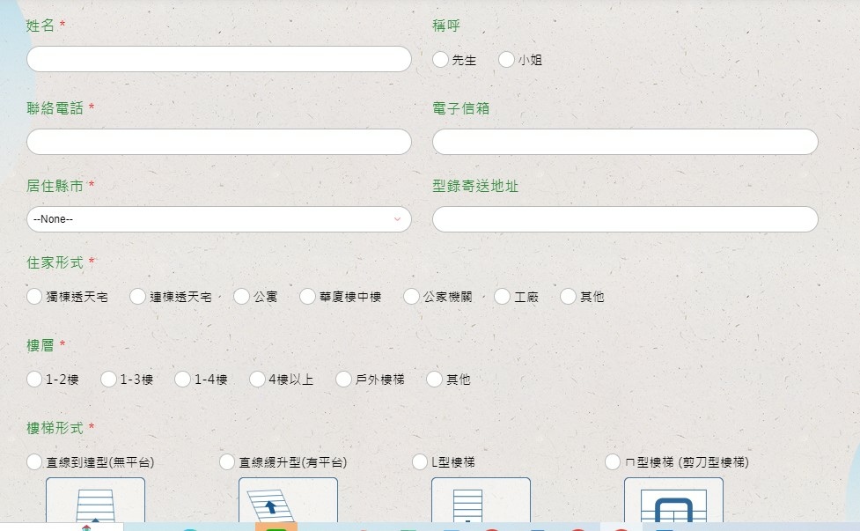Select 直線到達型(無平台) stair type

[x=34, y=462]
